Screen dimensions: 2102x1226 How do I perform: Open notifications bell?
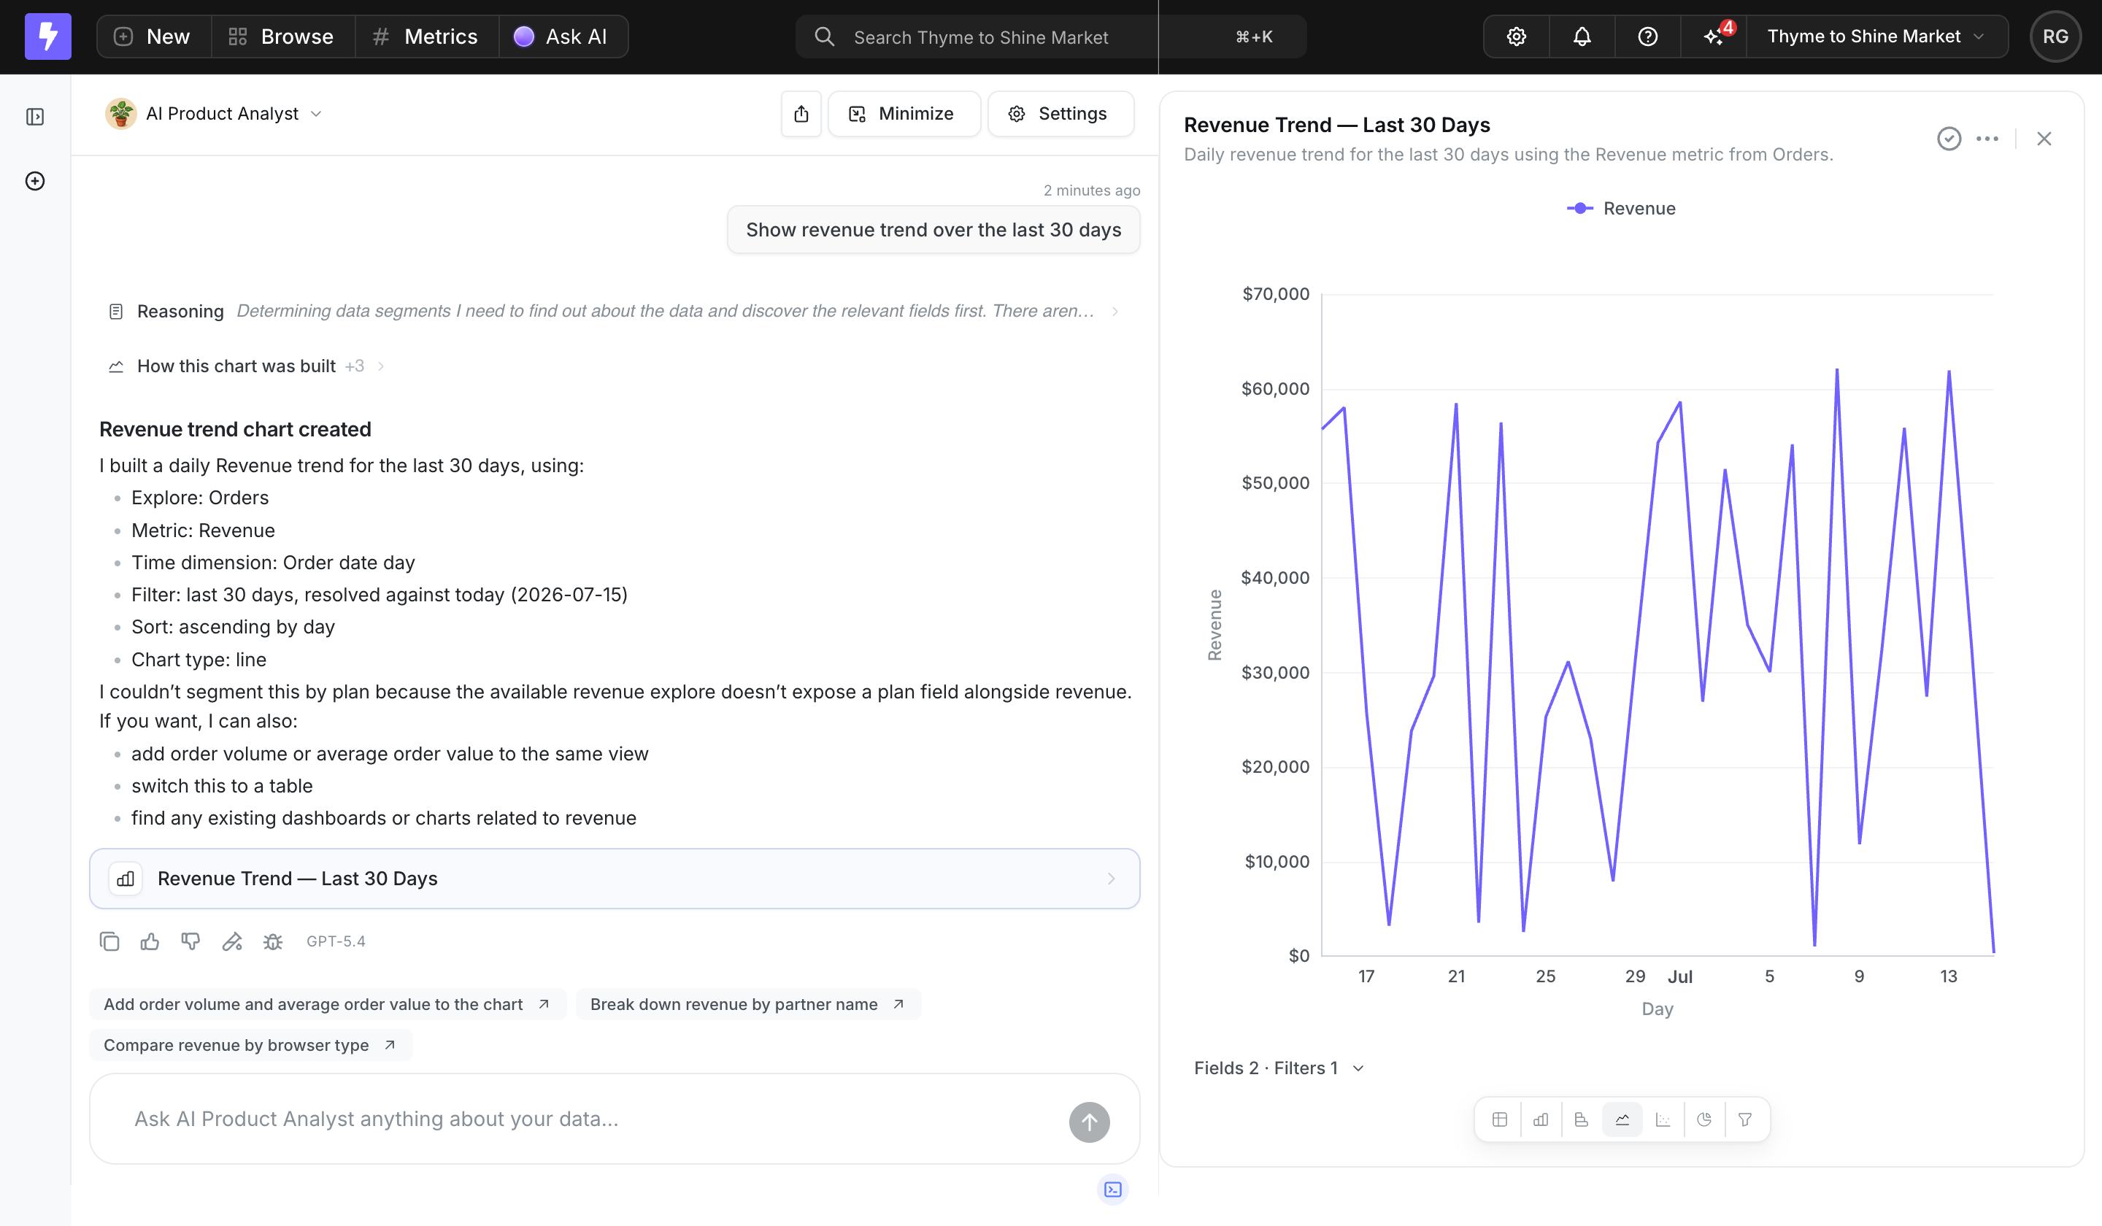pyautogui.click(x=1582, y=36)
